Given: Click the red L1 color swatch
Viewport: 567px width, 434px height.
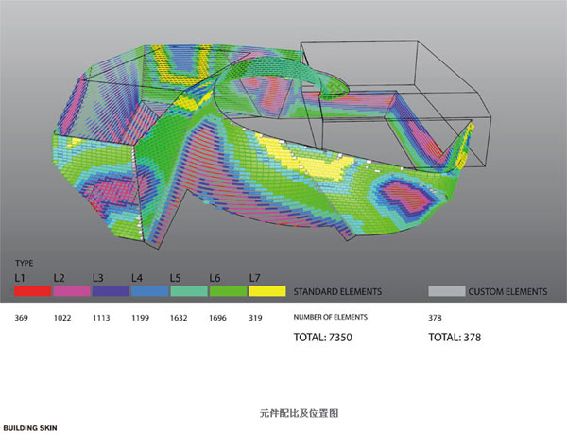Looking at the screenshot, I should pyautogui.click(x=32, y=290).
